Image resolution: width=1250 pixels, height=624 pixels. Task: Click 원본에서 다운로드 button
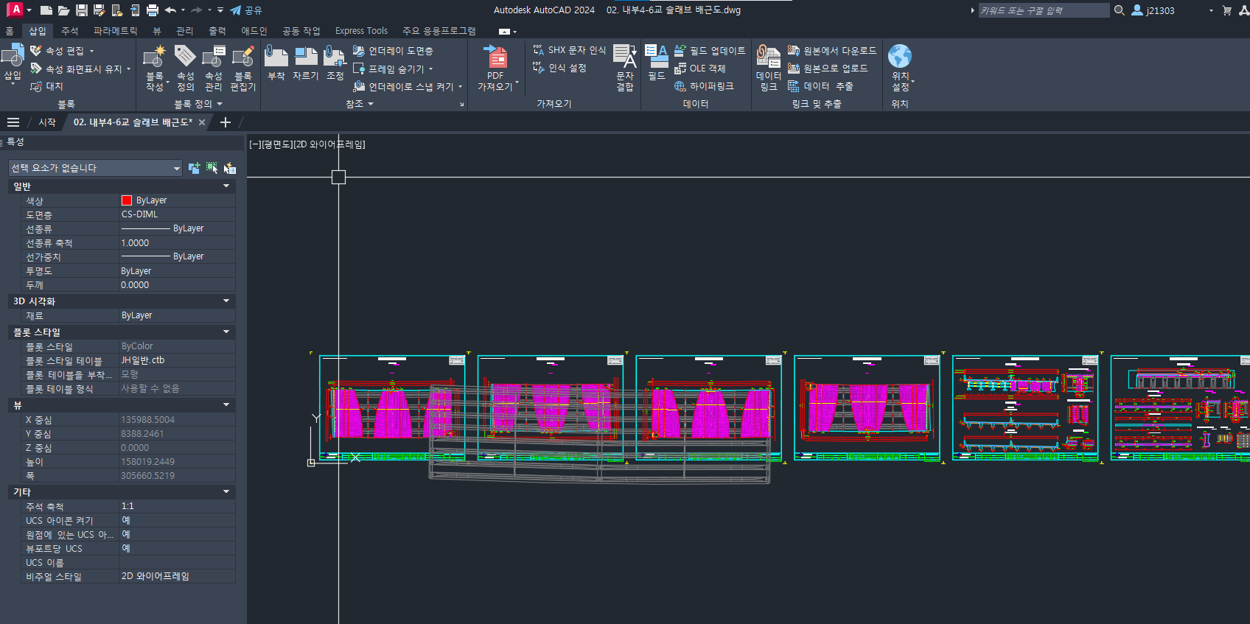[832, 51]
